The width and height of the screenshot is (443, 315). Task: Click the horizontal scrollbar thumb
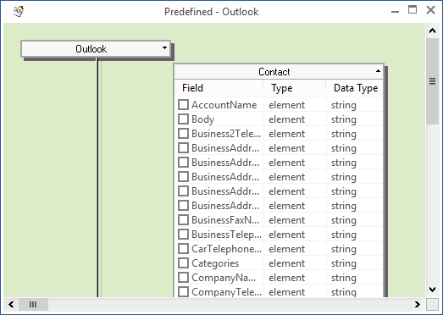(33, 305)
